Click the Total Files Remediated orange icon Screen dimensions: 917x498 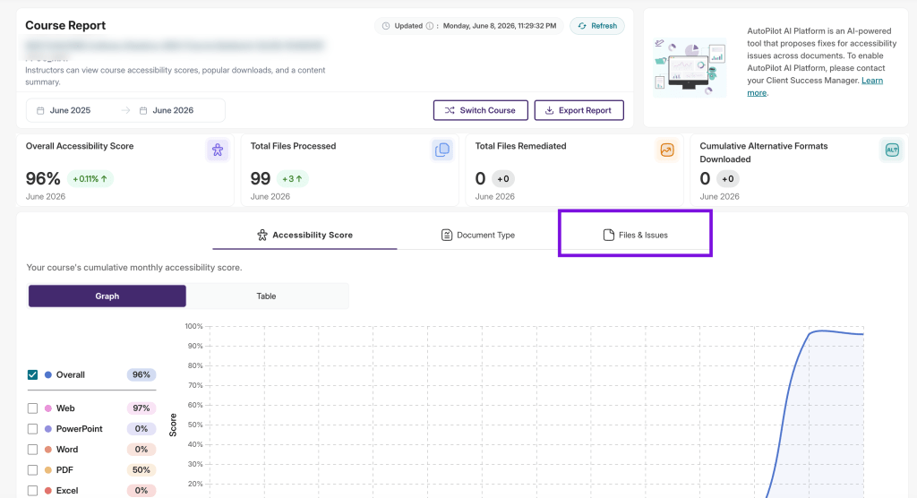tap(666, 150)
